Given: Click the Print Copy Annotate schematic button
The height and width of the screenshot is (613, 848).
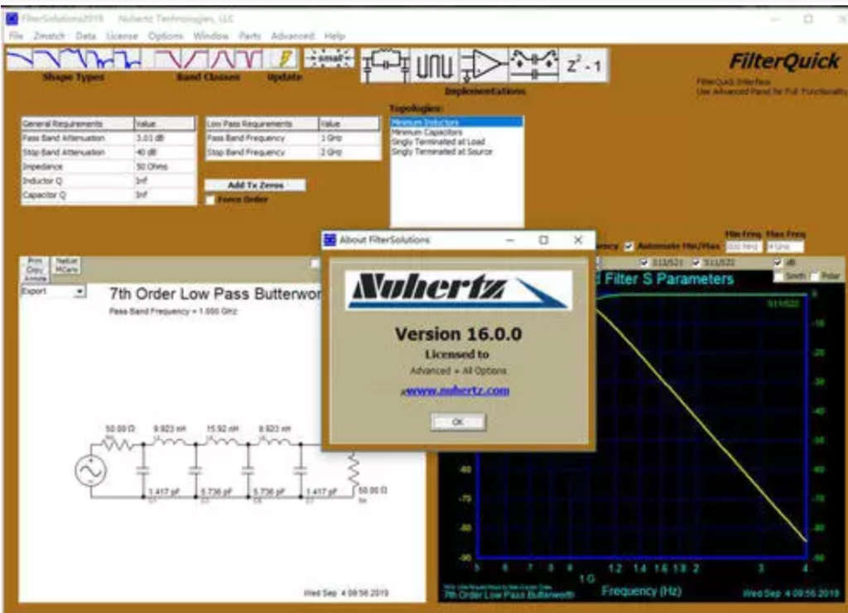Looking at the screenshot, I should pos(35,269).
